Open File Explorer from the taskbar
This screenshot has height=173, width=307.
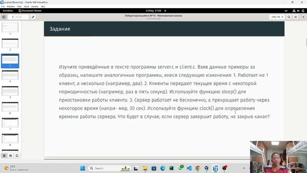145,168
